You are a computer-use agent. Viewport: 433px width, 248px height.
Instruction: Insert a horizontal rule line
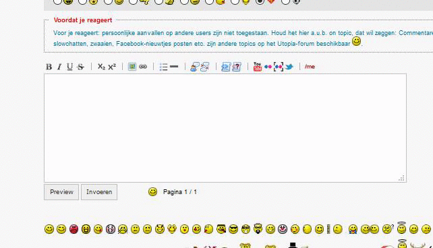point(174,67)
